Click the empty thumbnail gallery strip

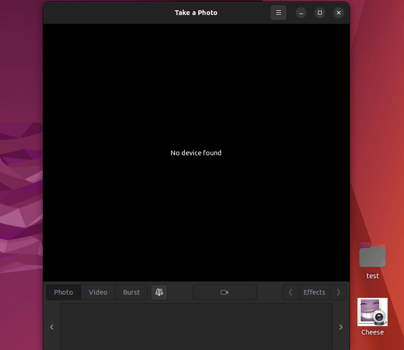(x=196, y=327)
